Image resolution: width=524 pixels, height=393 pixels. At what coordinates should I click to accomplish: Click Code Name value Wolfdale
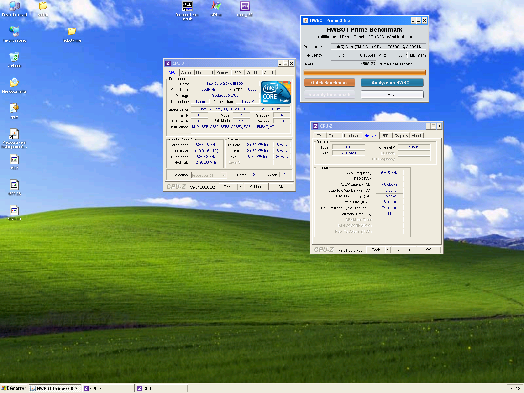click(209, 89)
